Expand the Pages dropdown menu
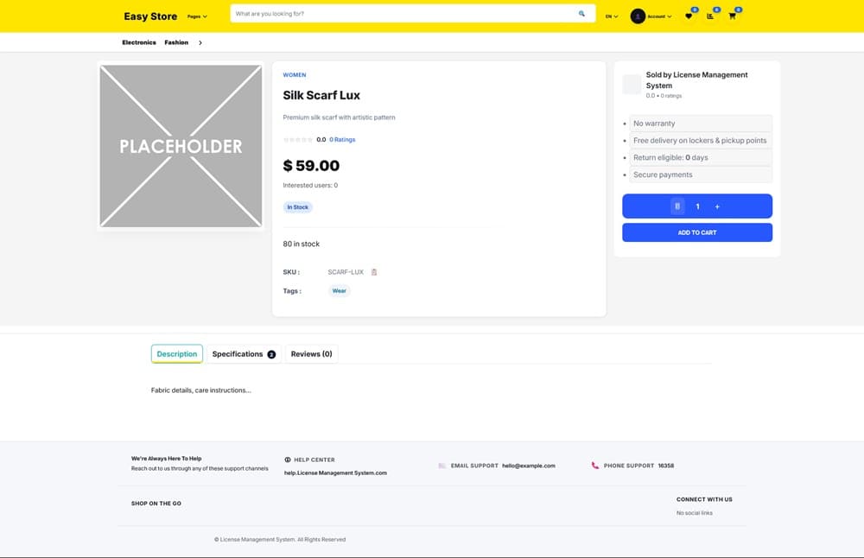Viewport: 864px width, 558px height. pos(197,16)
